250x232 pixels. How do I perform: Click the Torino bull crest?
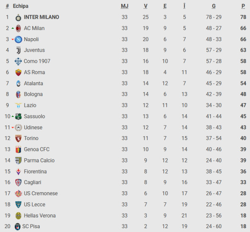(18, 138)
